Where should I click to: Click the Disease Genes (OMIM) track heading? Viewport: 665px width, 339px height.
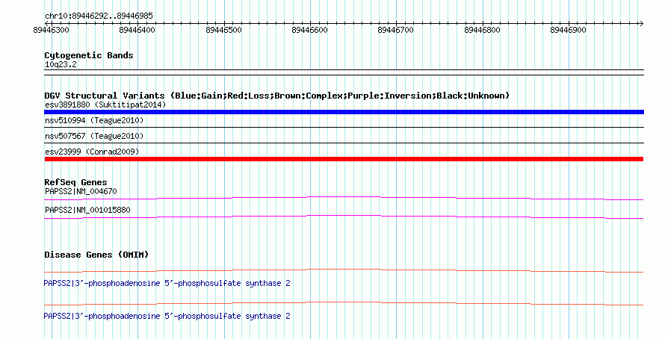[x=96, y=255]
